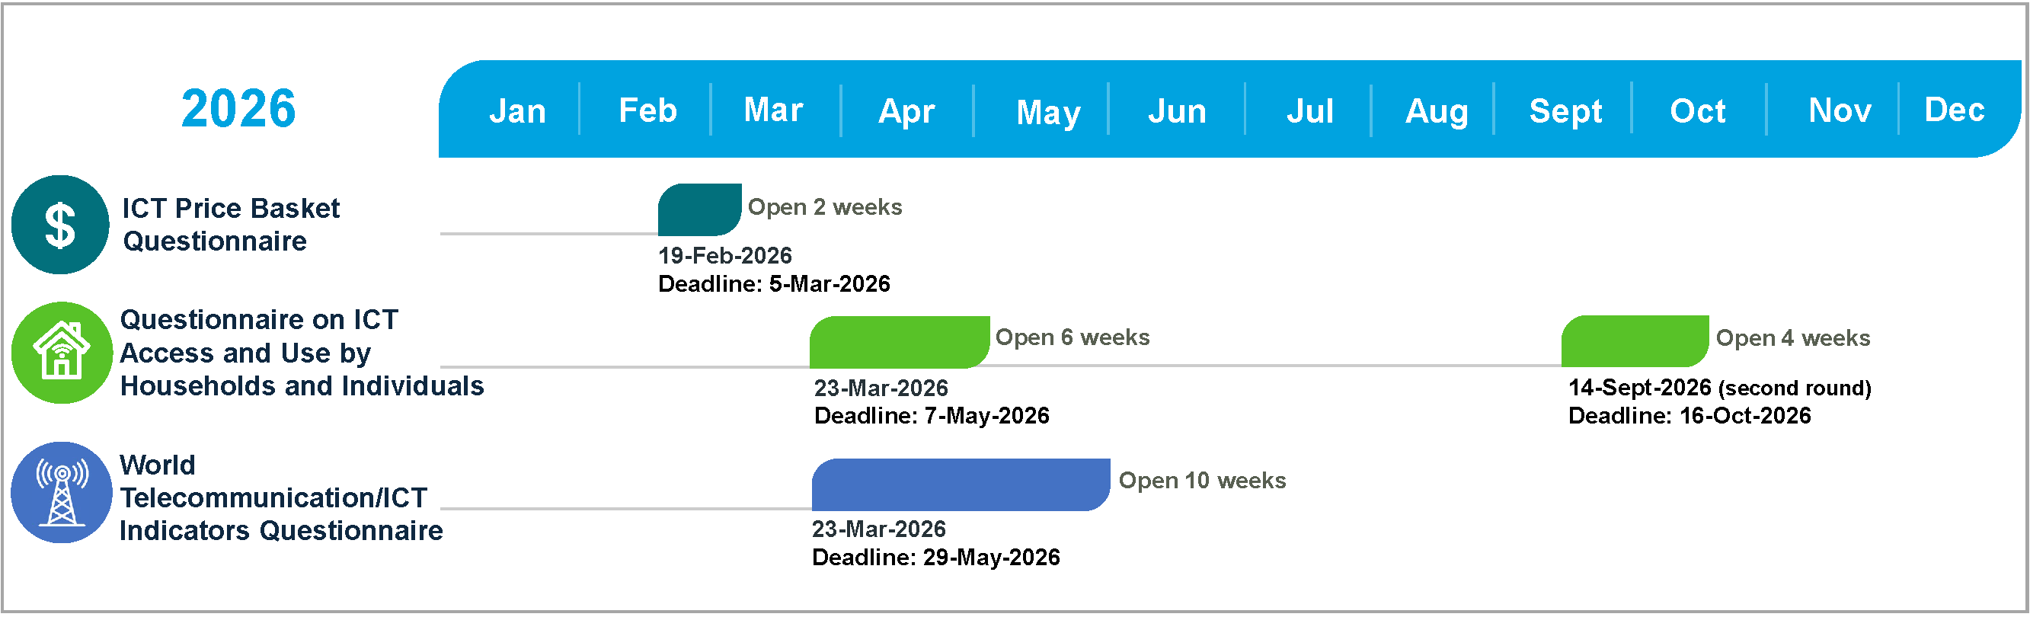Click the Open 6 weeks label
Image resolution: width=2030 pixels, height=617 pixels.
click(1072, 337)
